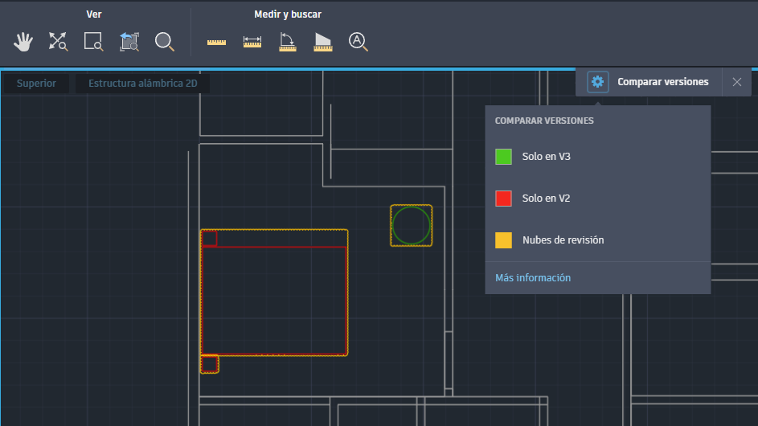Click the 'Ver' panel title

[94, 14]
